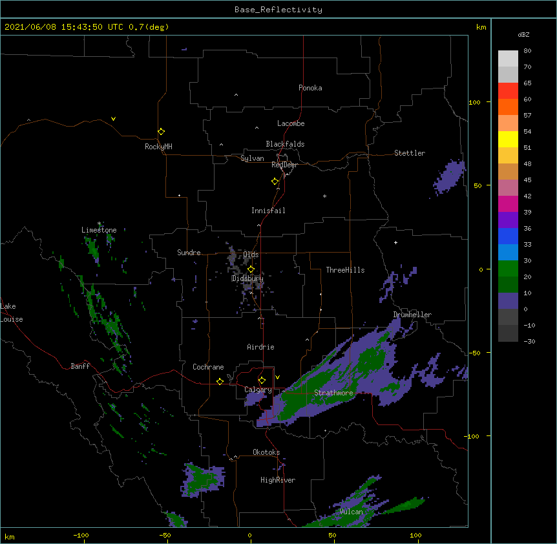Click the -50 tick label on bottom axis
557x544 pixels.
[x=165, y=535]
